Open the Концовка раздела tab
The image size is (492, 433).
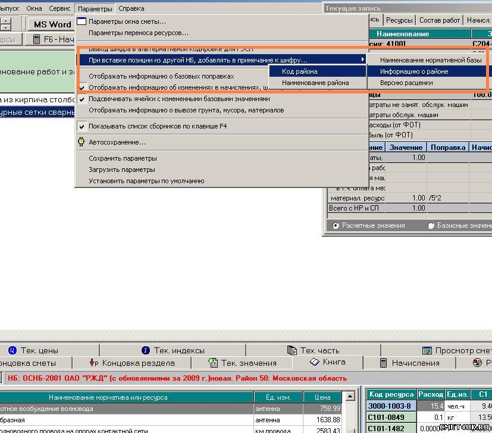pos(132,363)
